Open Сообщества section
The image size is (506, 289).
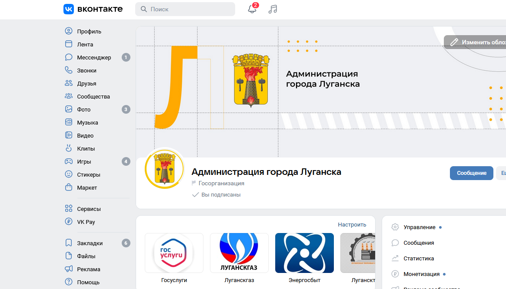coord(93,96)
